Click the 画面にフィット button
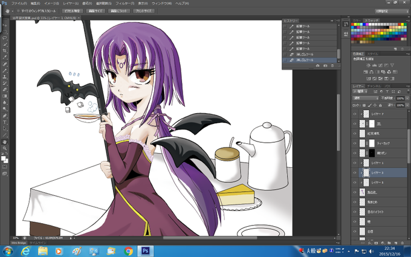411x257 pixels. tap(119, 11)
